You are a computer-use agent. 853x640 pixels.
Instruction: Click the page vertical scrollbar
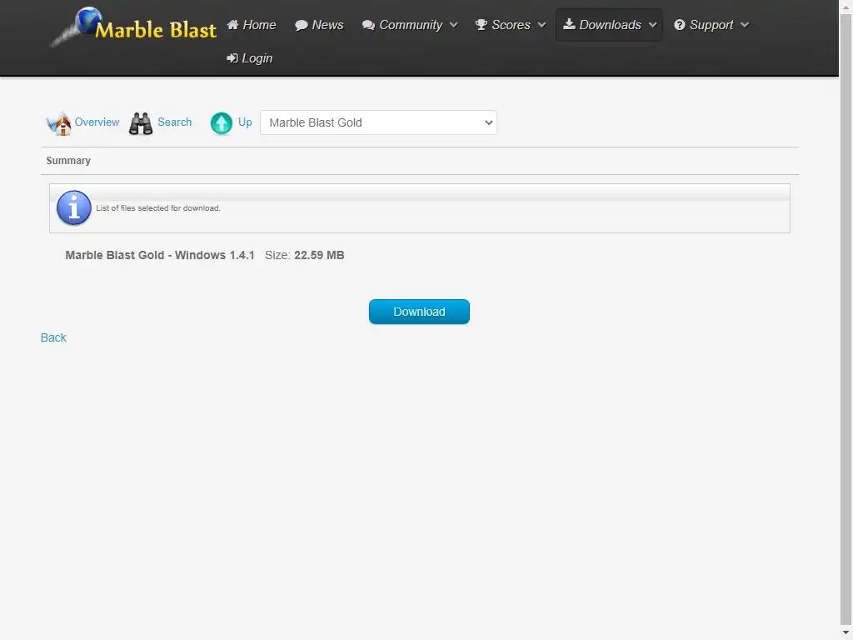click(846, 320)
